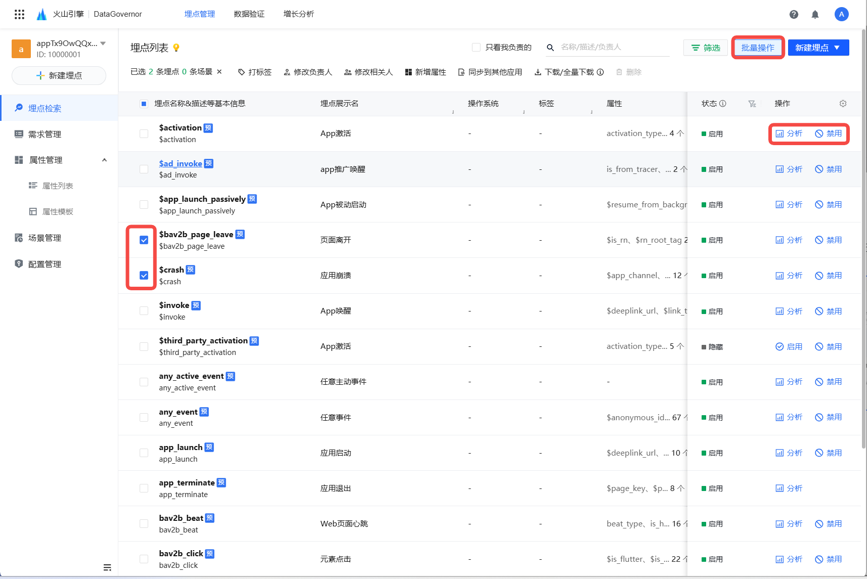Viewport: 867px width, 579px height.
Task: Open the 新建埋点 blue dropdown button
Action: pos(818,48)
